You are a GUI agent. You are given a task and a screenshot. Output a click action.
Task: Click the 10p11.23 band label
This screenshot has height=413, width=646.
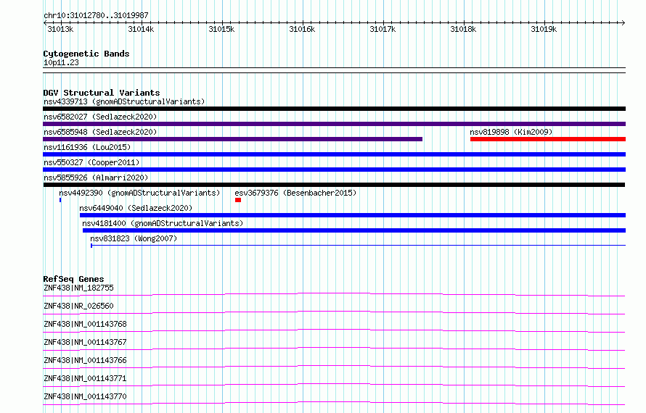[61, 62]
